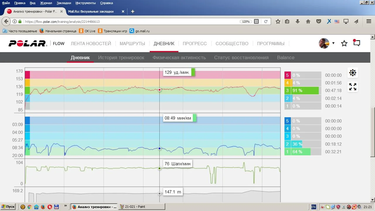Open the Справка menu
The height and width of the screenshot is (211, 375).
tap(107, 3)
